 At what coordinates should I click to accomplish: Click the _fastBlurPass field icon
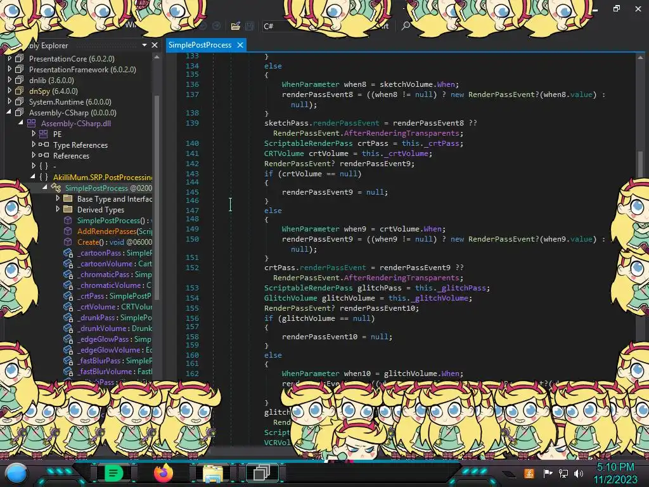pos(68,360)
